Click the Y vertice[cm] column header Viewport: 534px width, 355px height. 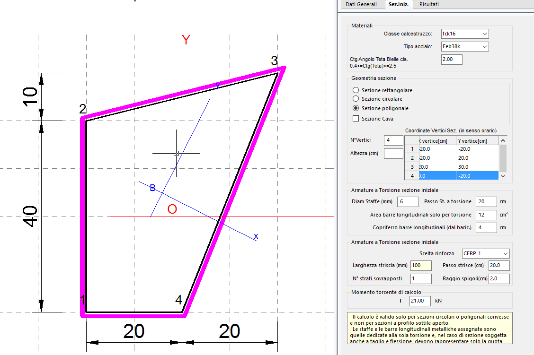[x=478, y=141]
